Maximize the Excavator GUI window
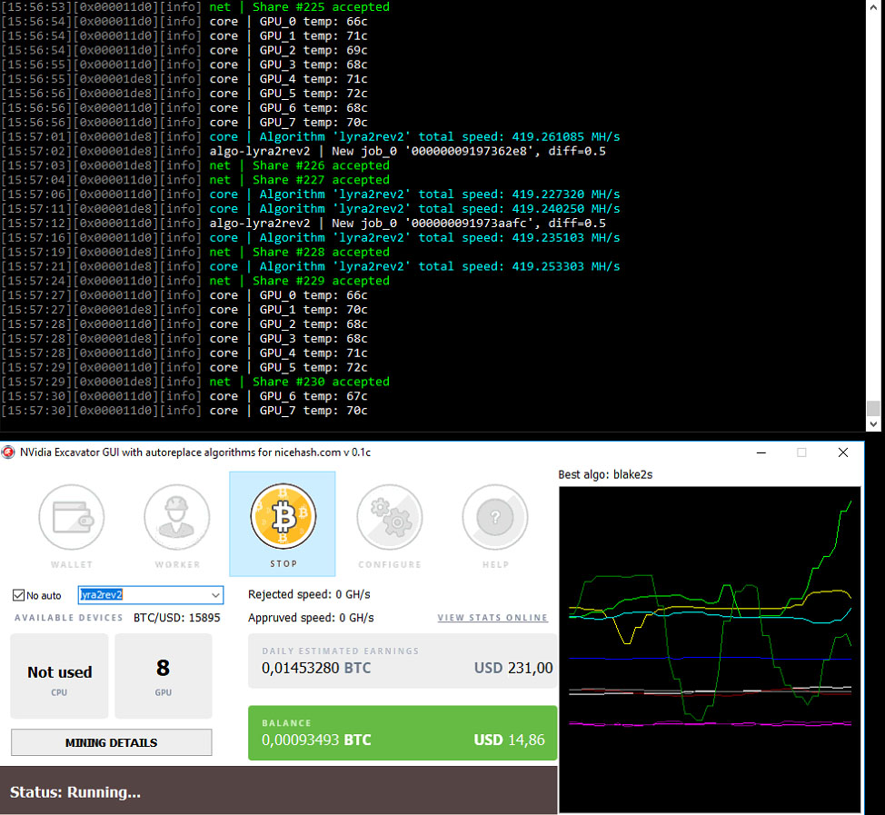The width and height of the screenshot is (885, 815). click(x=801, y=452)
